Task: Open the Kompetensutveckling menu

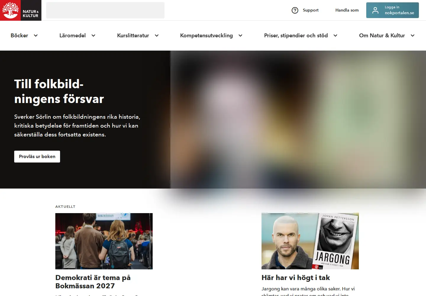Action: point(206,36)
